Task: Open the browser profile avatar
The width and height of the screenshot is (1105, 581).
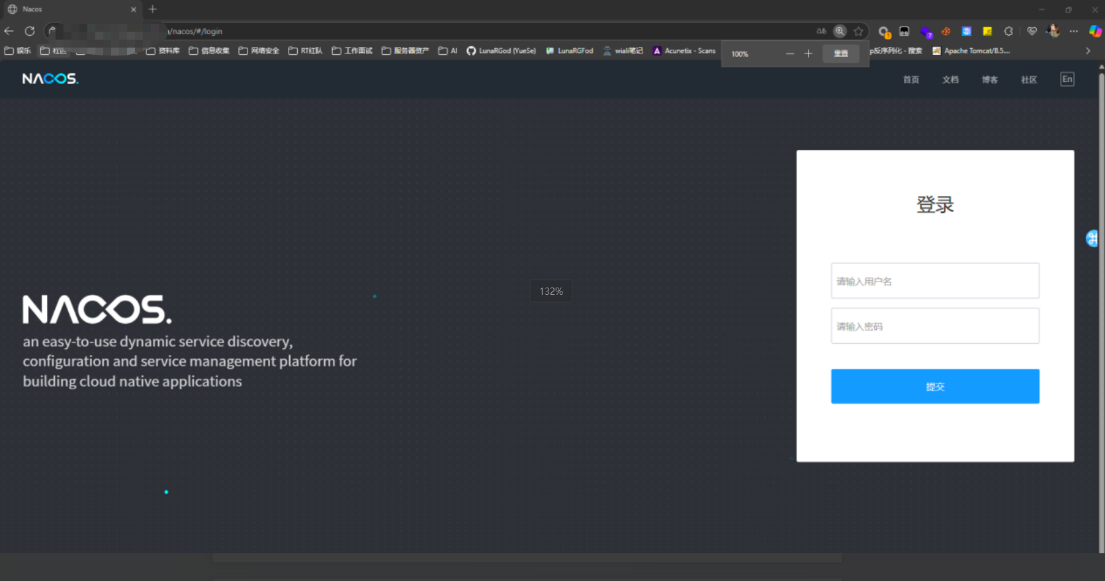Action: click(1053, 31)
